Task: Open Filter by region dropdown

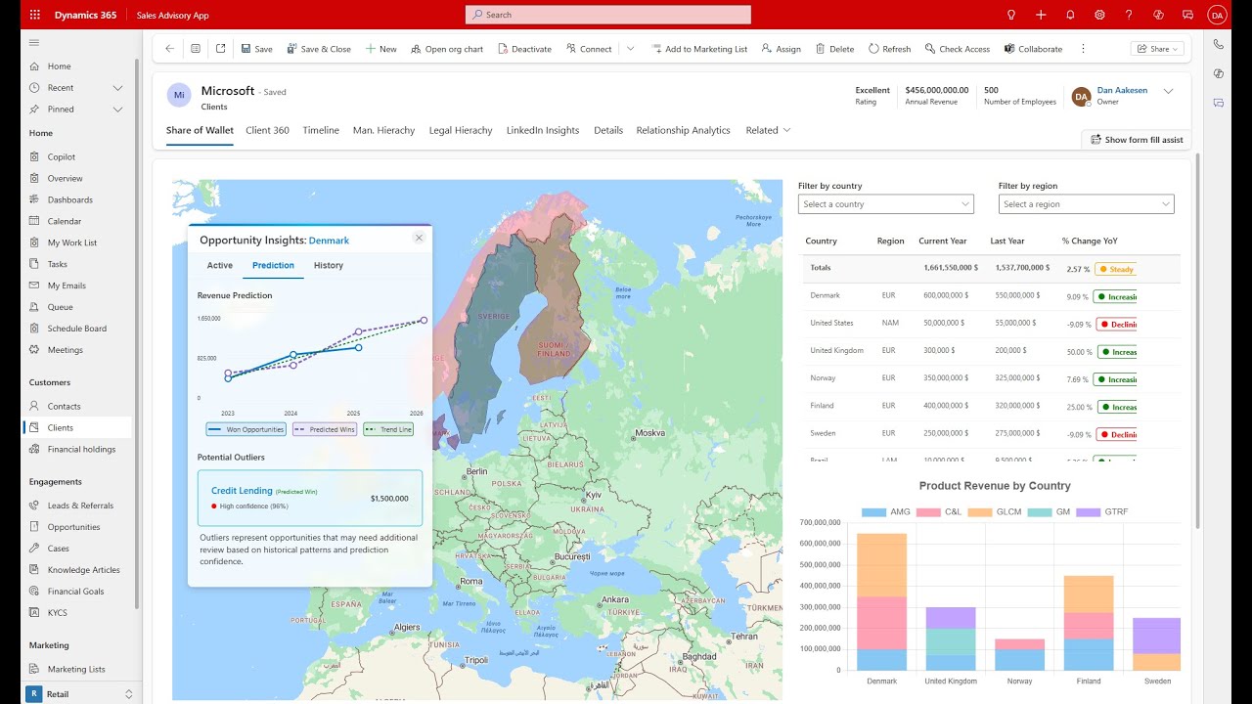Action: 1086,204
